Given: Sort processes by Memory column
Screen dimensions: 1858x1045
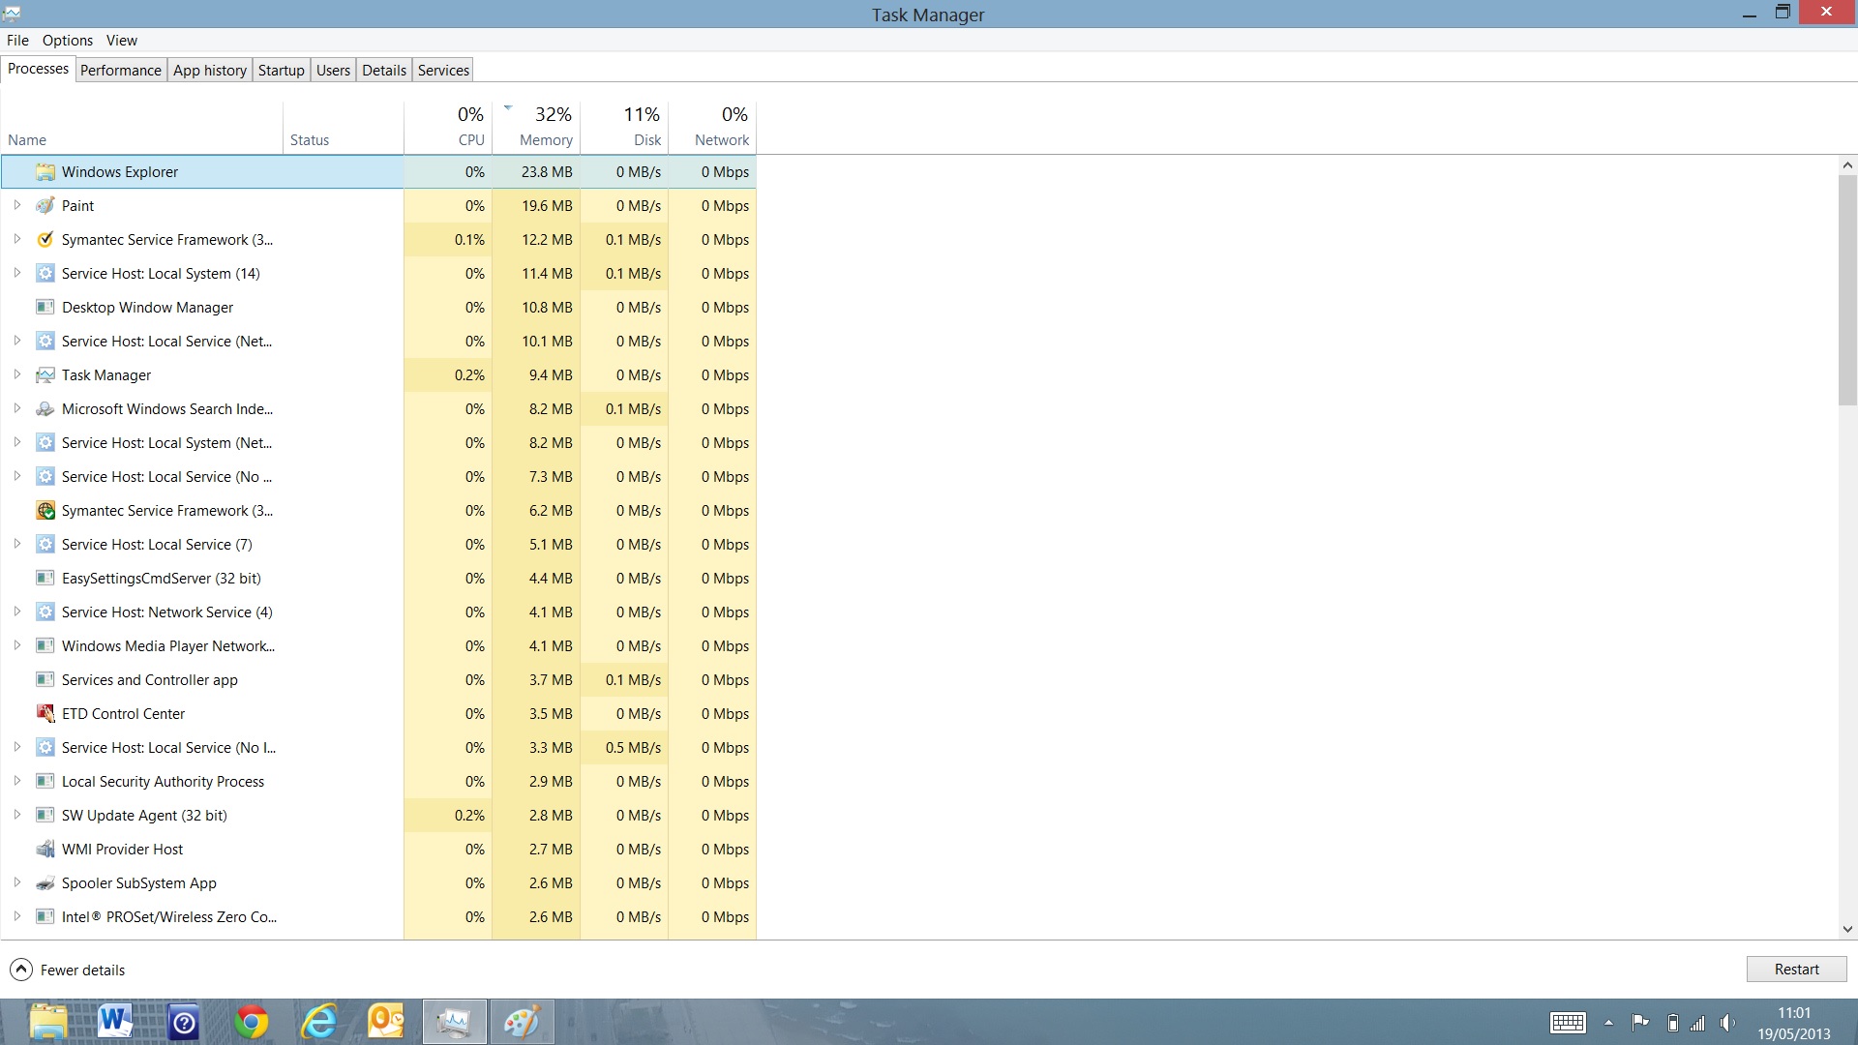Looking at the screenshot, I should click(536, 127).
